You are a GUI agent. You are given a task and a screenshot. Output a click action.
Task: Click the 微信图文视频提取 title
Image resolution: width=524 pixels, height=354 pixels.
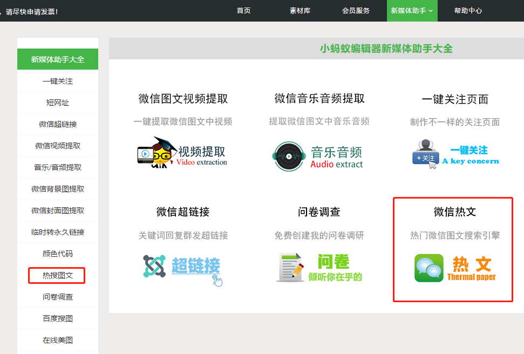(x=183, y=99)
